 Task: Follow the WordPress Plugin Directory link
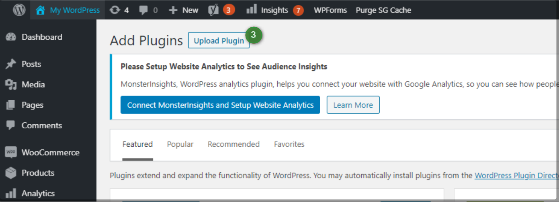516,176
